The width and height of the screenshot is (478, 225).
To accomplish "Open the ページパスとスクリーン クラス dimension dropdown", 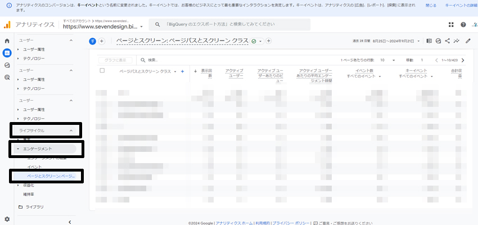I will (148, 71).
